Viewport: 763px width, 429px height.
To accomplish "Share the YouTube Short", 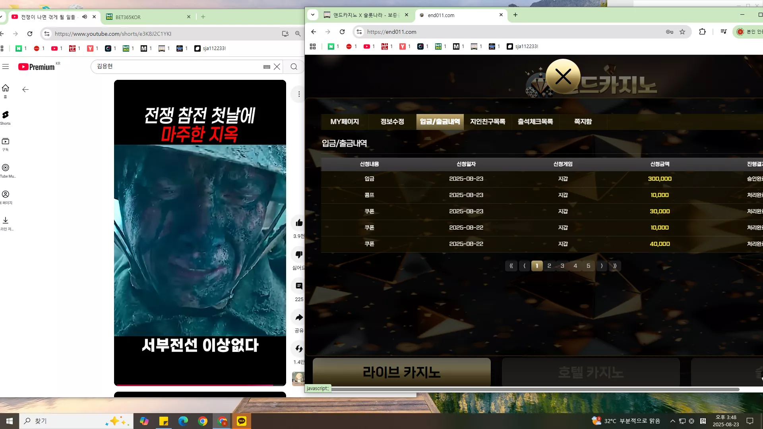I will coord(299,317).
